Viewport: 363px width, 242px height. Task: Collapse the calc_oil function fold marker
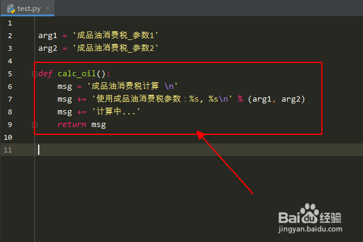[x=34, y=74]
